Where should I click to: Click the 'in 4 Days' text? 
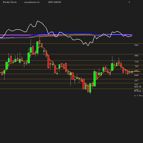pyautogui.click(x=138, y=96)
